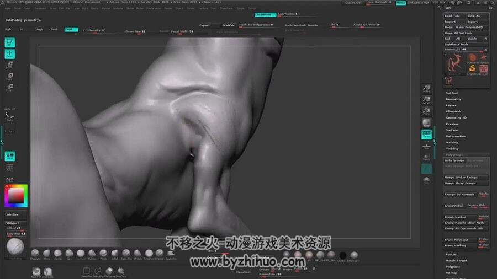Click the LightBox button
Image resolution: width=497 pixels, height=279 pixels.
14,214
